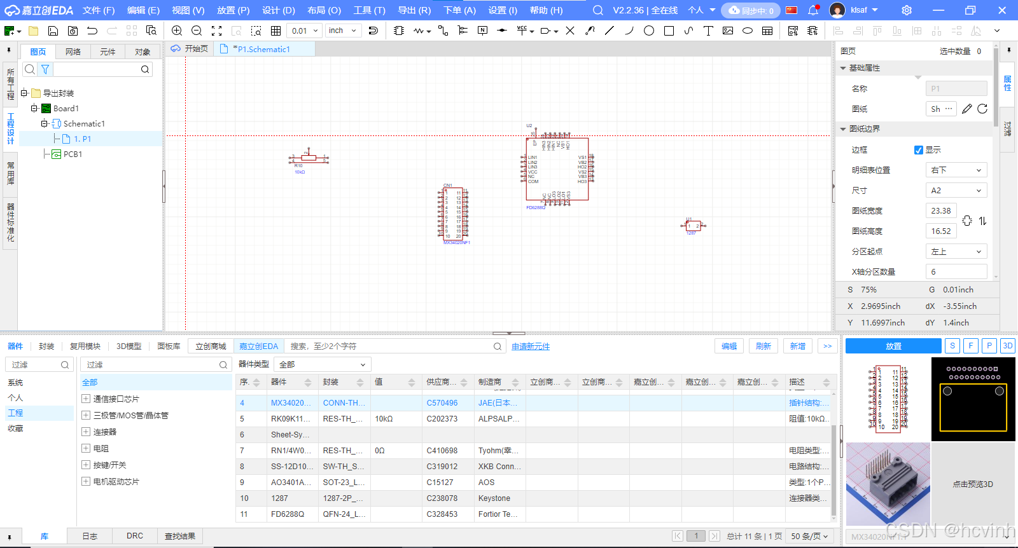1018x548 pixels.
Task: Click the 刷新 button in library panel
Action: tap(763, 346)
